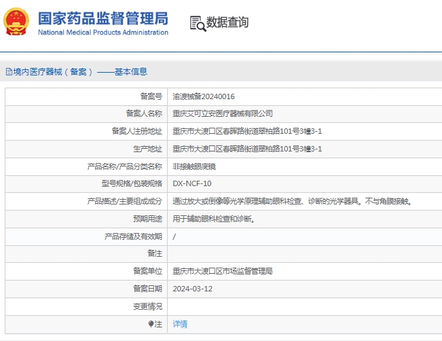Click the 生产地址 label

pyautogui.click(x=148, y=149)
